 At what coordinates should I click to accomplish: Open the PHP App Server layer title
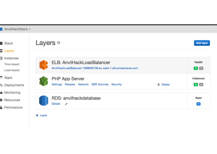click(x=68, y=79)
